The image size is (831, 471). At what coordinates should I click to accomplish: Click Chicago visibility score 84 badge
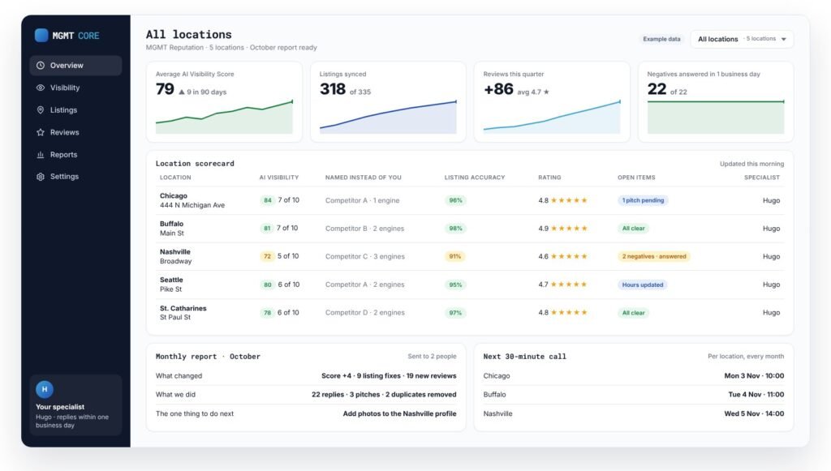268,200
